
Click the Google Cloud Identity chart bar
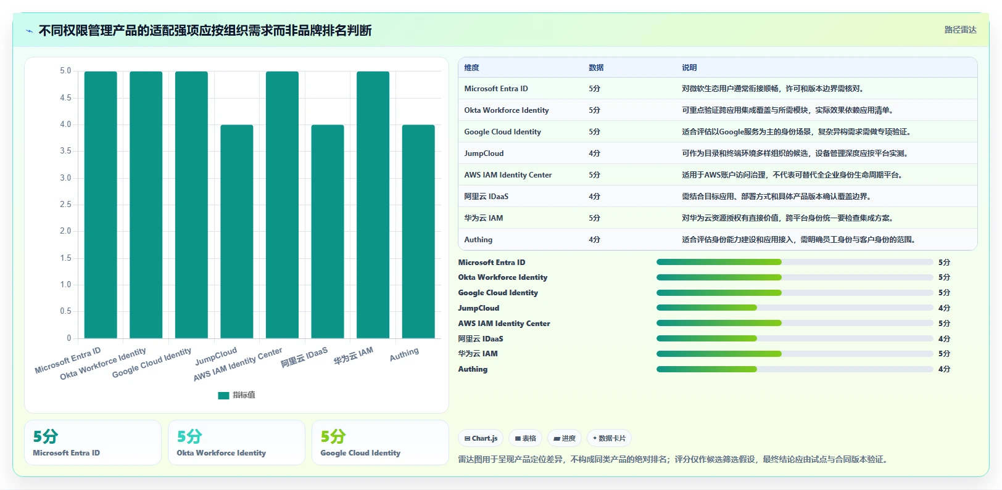191,205
